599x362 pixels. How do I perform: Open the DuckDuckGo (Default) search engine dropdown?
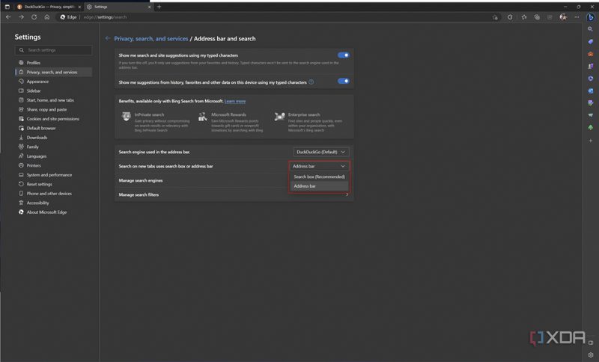[x=321, y=152]
